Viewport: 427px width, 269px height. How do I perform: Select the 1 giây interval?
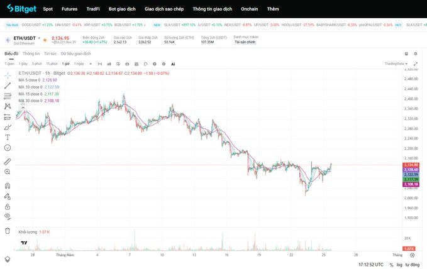(x=23, y=63)
